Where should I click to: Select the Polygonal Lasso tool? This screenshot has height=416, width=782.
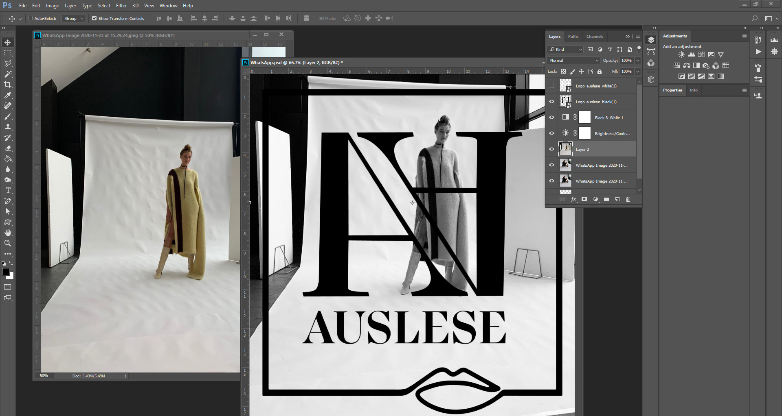(x=8, y=63)
